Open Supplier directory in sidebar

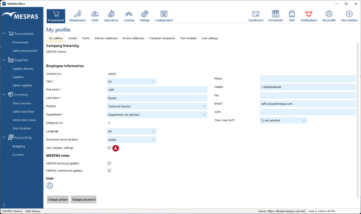[x=23, y=69]
